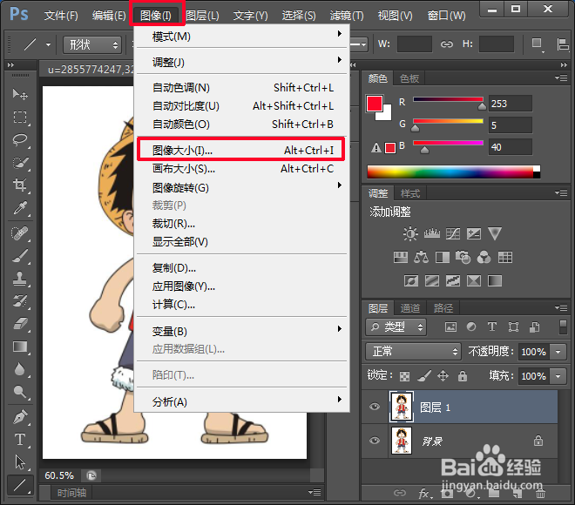
Task: Select the Crop tool
Action: [x=20, y=185]
